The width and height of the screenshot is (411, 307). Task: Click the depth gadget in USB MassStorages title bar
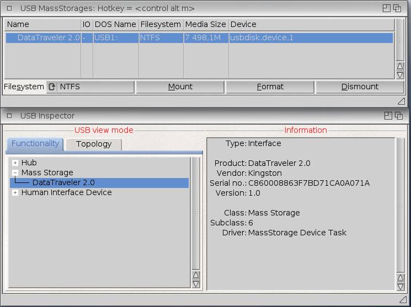(x=397, y=8)
